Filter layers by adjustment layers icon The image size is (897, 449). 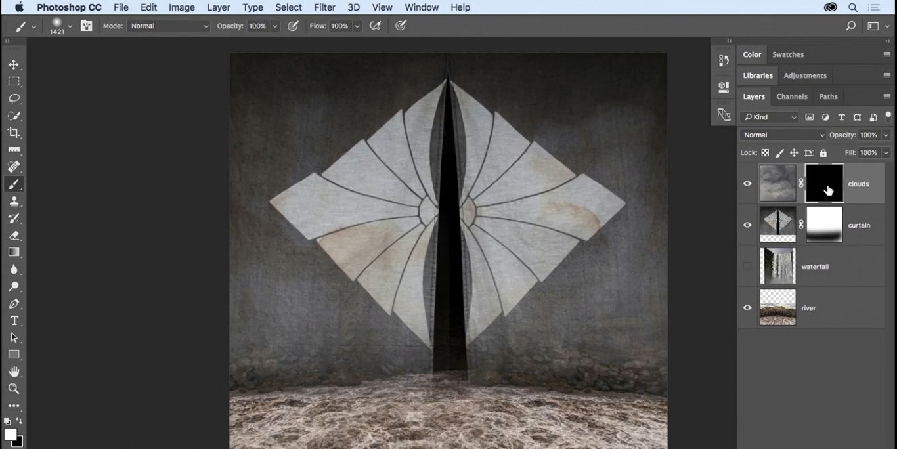(x=825, y=118)
